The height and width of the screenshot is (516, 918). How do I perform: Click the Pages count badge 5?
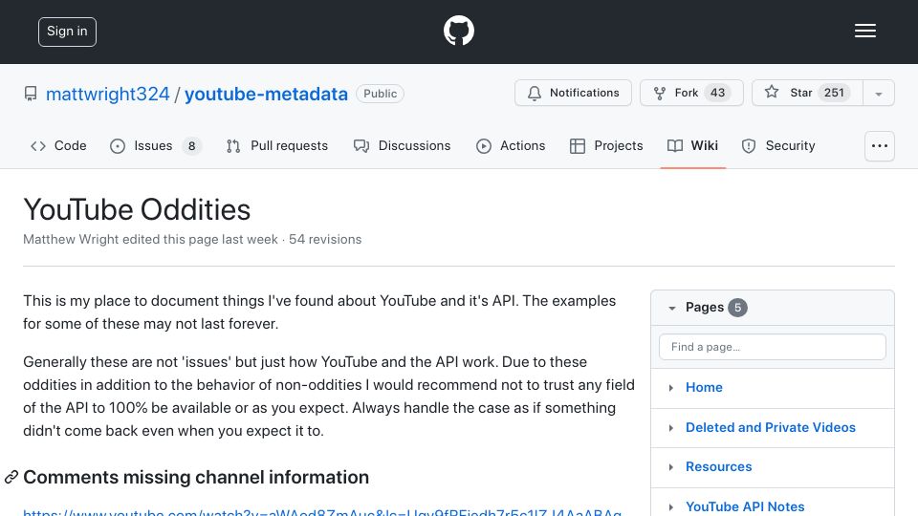point(737,308)
